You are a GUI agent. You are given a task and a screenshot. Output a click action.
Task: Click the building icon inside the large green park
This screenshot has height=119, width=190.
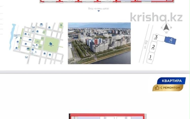(x=51, y=44)
